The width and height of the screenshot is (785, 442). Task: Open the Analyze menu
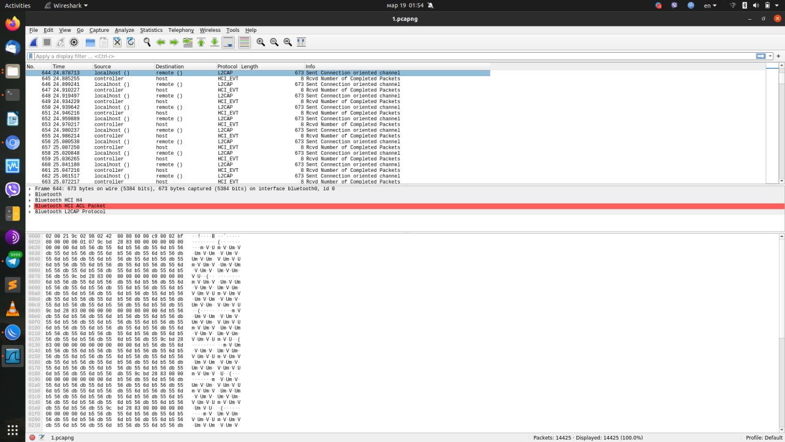pyautogui.click(x=124, y=30)
